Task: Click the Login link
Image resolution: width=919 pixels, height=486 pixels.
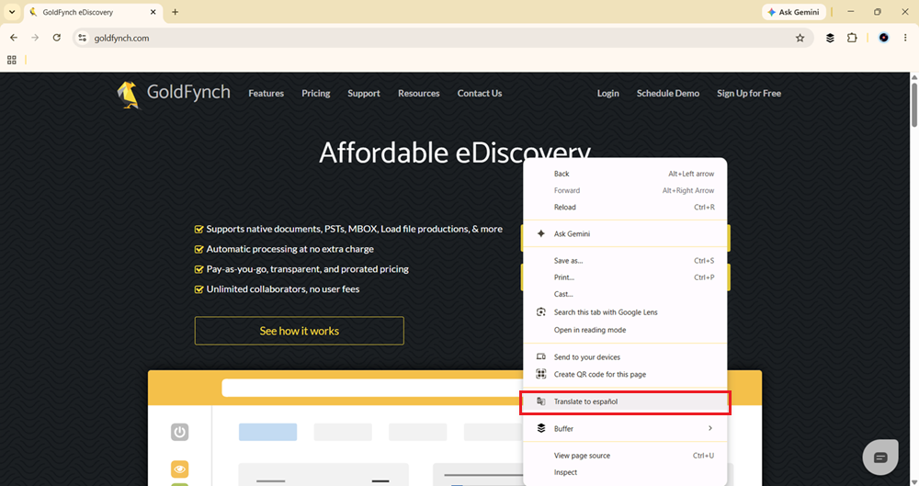Action: click(x=607, y=93)
